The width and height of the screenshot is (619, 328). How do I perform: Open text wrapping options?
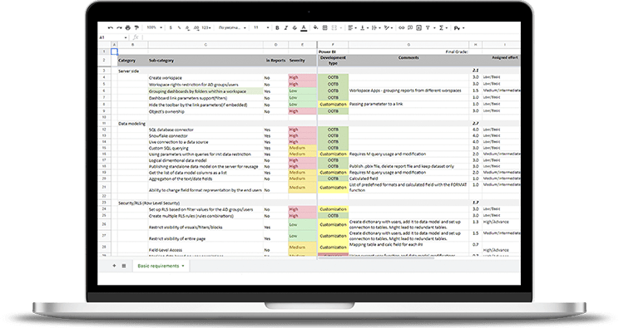click(x=376, y=27)
